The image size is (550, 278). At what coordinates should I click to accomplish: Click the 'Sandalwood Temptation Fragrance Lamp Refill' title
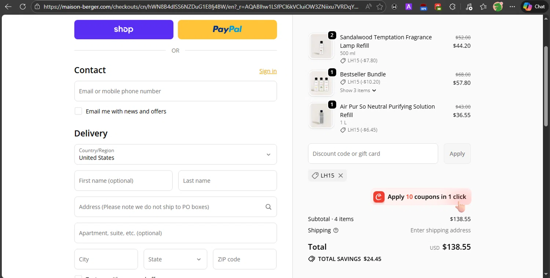[386, 41]
